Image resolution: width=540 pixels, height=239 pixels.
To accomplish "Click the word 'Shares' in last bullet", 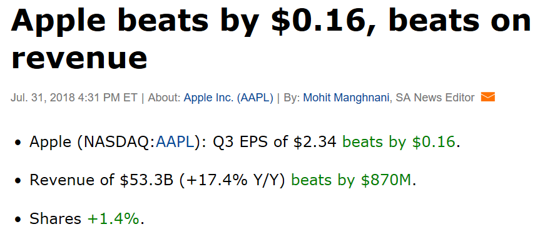I will (x=56, y=219).
